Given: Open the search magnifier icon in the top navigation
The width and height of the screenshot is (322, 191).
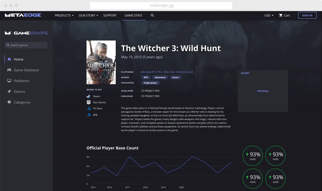Looking at the screenshot, I should click(x=152, y=15).
